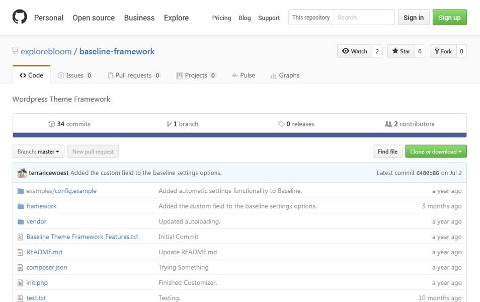
Task: Open the Branch: master dropdown
Action: [x=38, y=151]
